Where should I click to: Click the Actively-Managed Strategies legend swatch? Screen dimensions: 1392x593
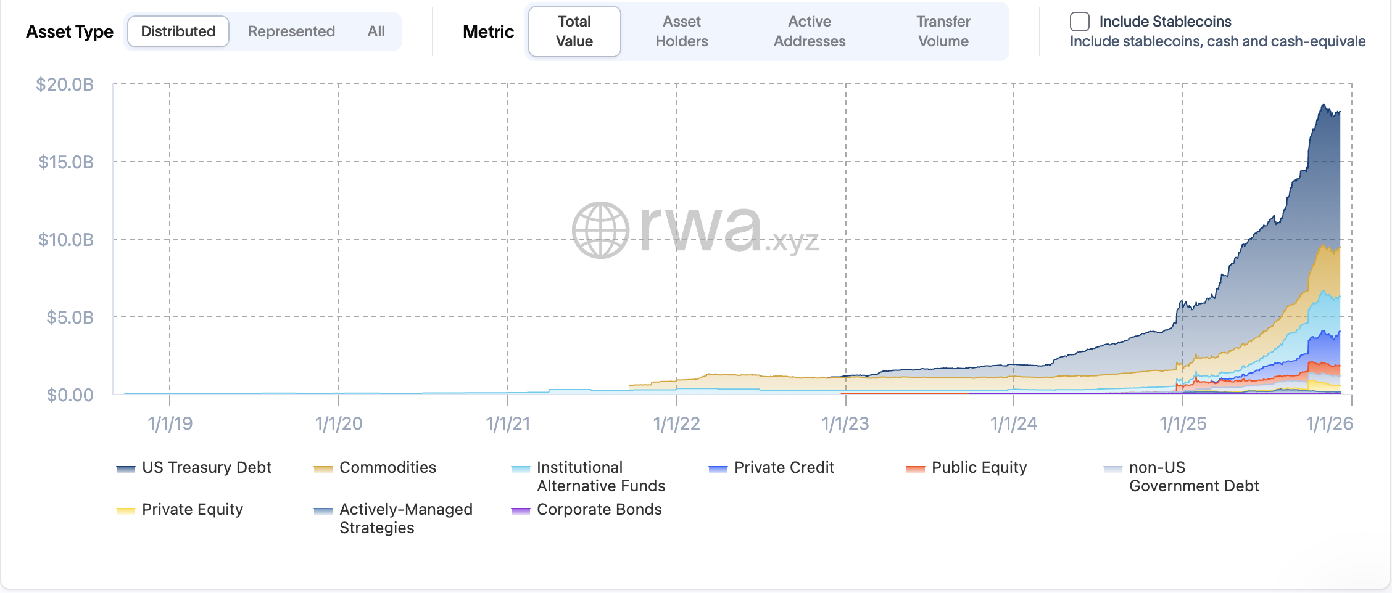click(323, 511)
